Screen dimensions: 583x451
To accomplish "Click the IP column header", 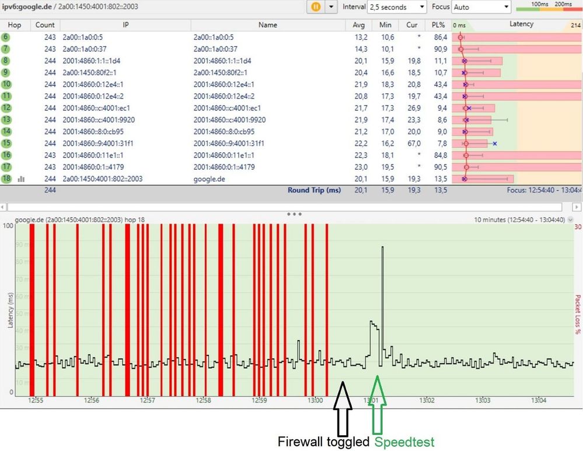I will coord(125,25).
